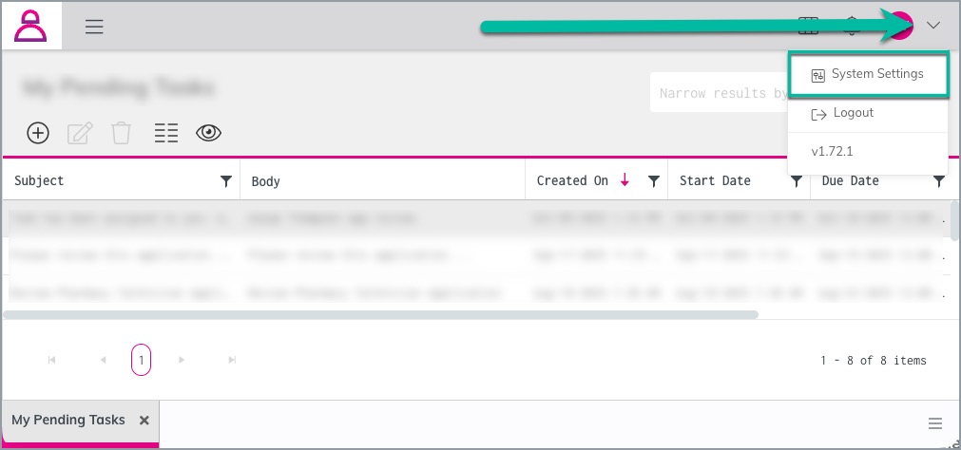Click the edit pencil icon
The height and width of the screenshot is (450, 961).
[x=80, y=133]
